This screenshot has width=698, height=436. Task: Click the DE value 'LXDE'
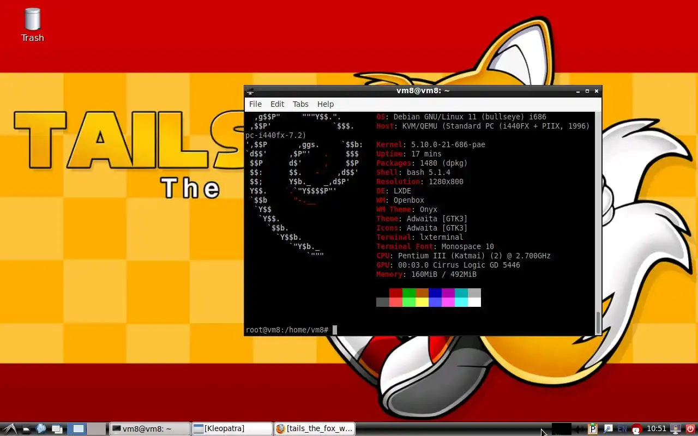[402, 191]
